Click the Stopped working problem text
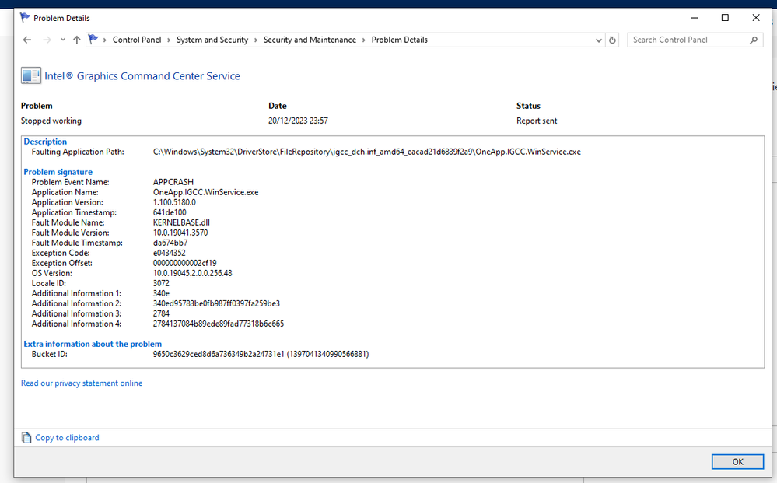This screenshot has height=483, width=777. (x=51, y=121)
